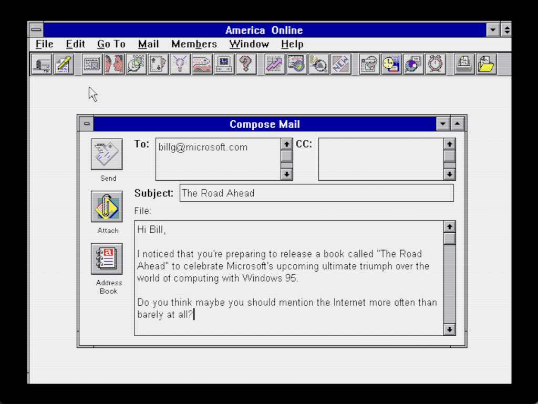Click the globe and disk file search icon
538x404 pixels.
coord(413,64)
